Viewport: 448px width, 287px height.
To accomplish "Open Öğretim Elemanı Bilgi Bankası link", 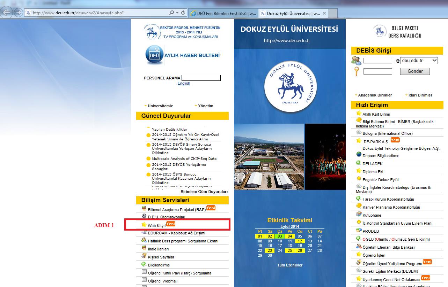I will tap(389, 248).
